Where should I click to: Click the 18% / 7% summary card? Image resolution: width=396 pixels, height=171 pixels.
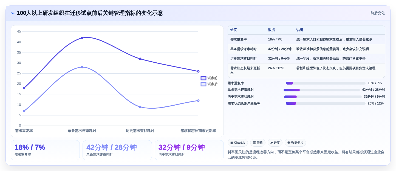coord(45,150)
